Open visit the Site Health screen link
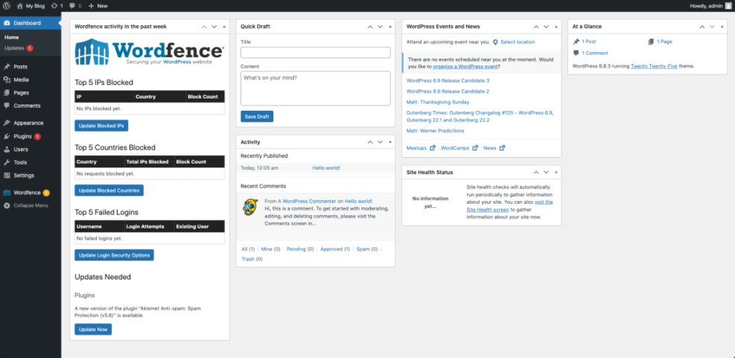Viewport: 735px width, 358px height. [x=510, y=205]
